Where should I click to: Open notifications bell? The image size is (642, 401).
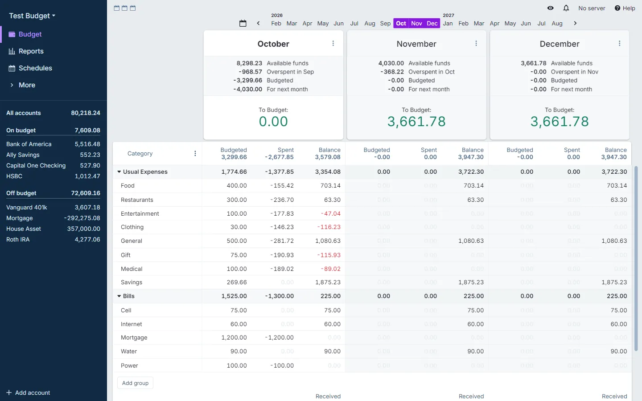[566, 8]
